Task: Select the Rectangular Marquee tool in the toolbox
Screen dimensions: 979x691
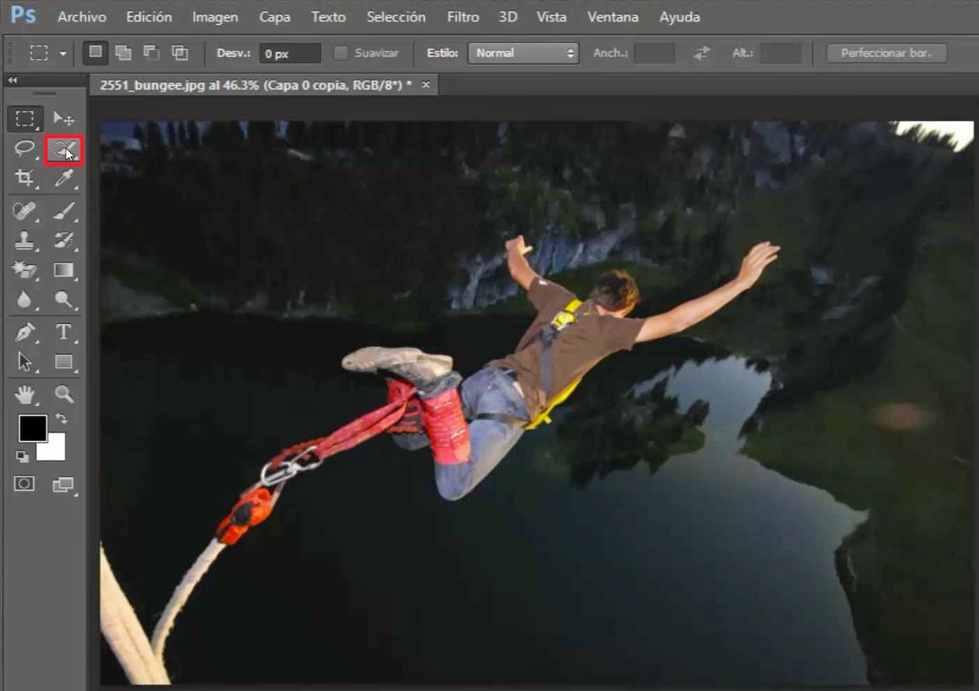Action: [x=25, y=119]
